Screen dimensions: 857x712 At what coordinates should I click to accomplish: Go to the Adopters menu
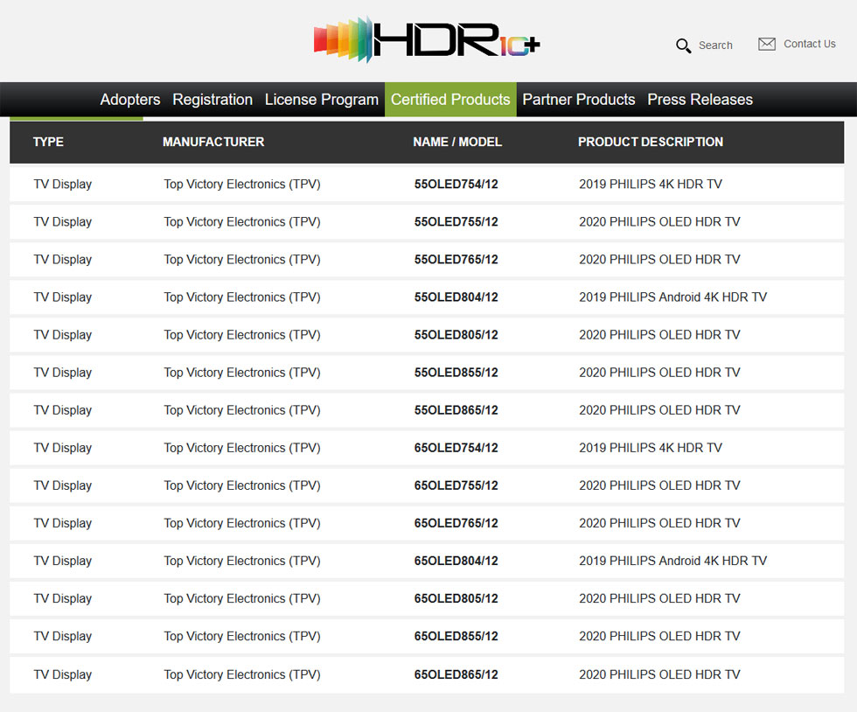[x=130, y=100]
